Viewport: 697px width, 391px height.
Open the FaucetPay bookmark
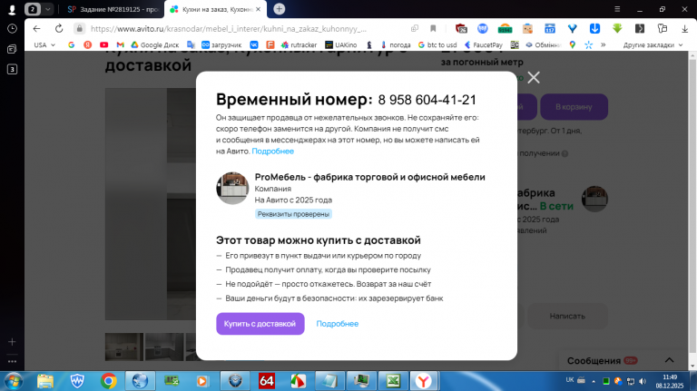[484, 44]
